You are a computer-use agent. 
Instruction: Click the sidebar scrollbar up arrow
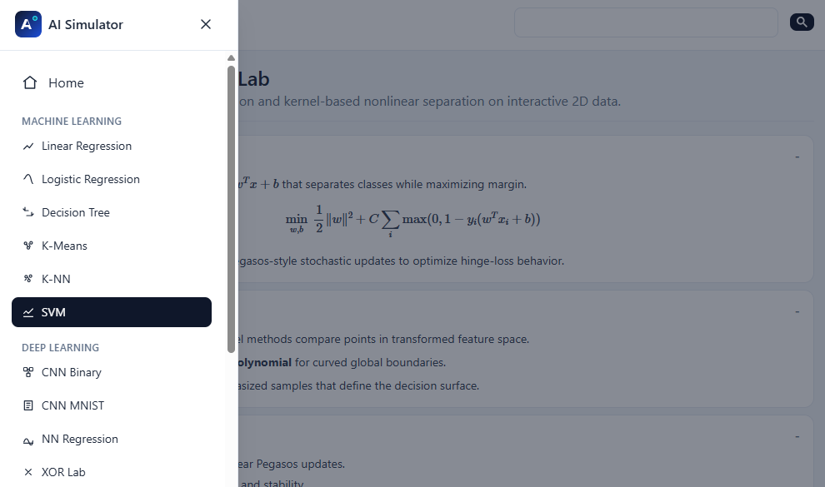point(231,58)
